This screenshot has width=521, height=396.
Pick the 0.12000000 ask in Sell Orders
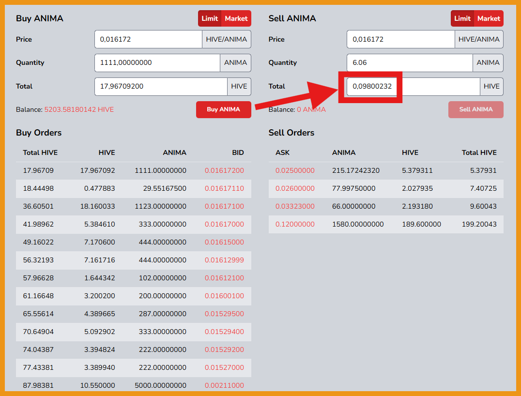tap(295, 224)
